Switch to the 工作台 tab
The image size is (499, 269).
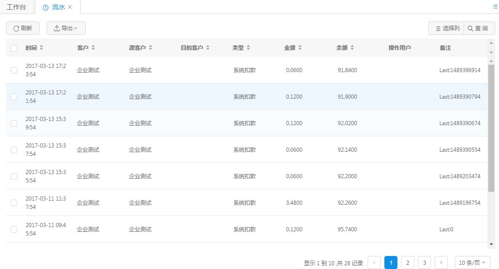click(16, 7)
